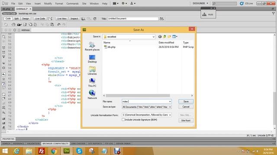Screen dimensions: 277x155
Task: Open the Site person icon menu
Action: [133, 3]
